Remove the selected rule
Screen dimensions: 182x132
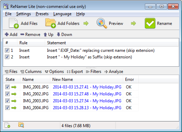click(x=30, y=35)
